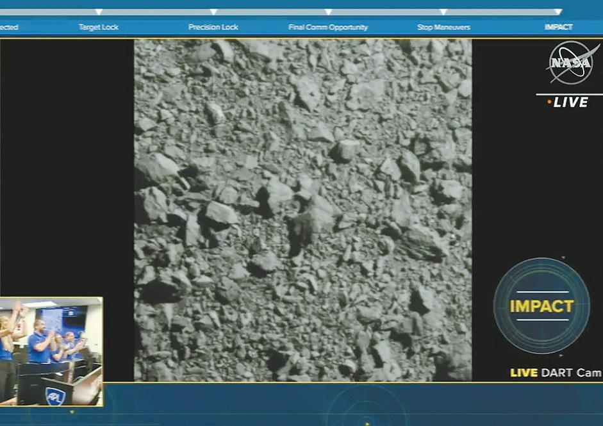Click the timeline marker above Target Lock
The width and height of the screenshot is (603, 426).
(99, 12)
